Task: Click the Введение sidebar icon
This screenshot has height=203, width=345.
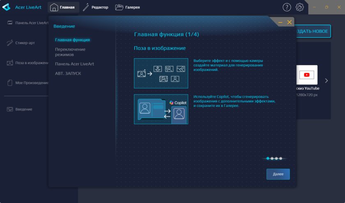Action: 10,109
